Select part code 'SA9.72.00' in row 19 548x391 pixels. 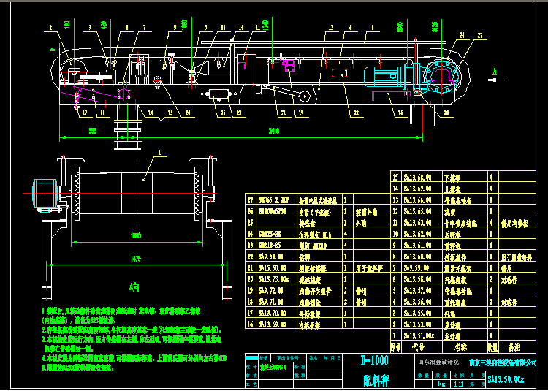(270, 291)
